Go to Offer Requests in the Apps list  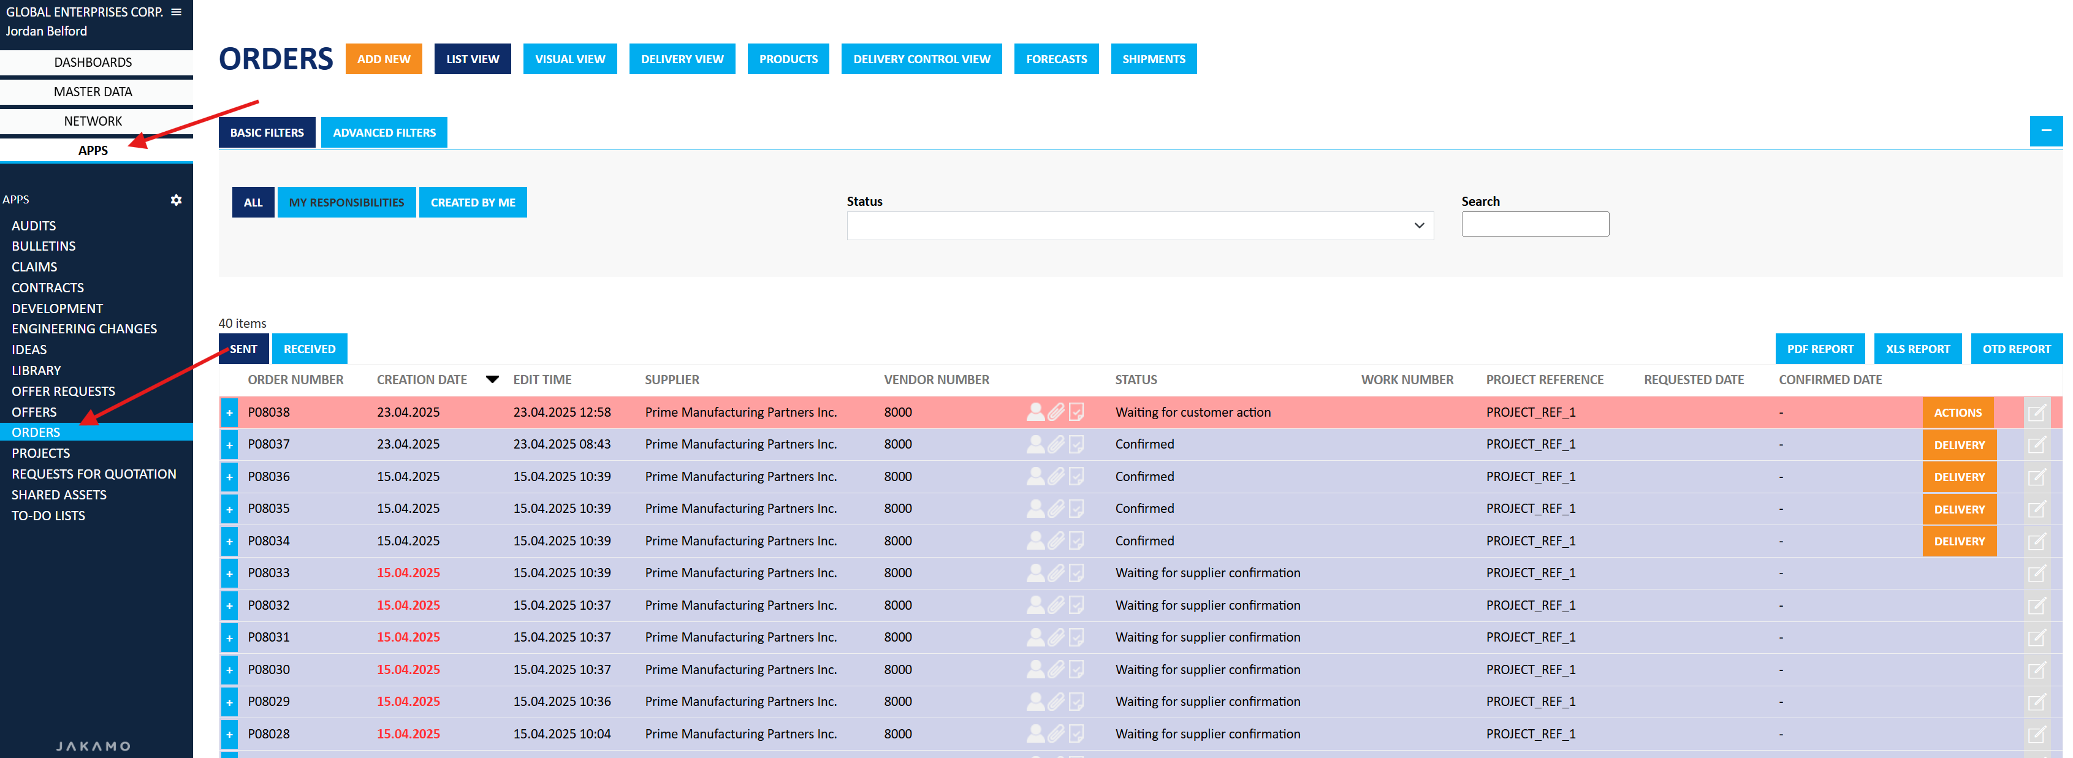[x=63, y=391]
